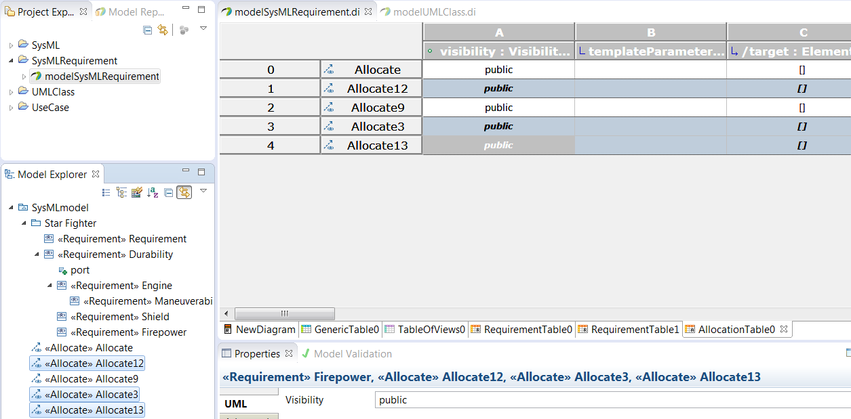
Task: Collapse all in Project Explorer toolbar
Action: [148, 30]
